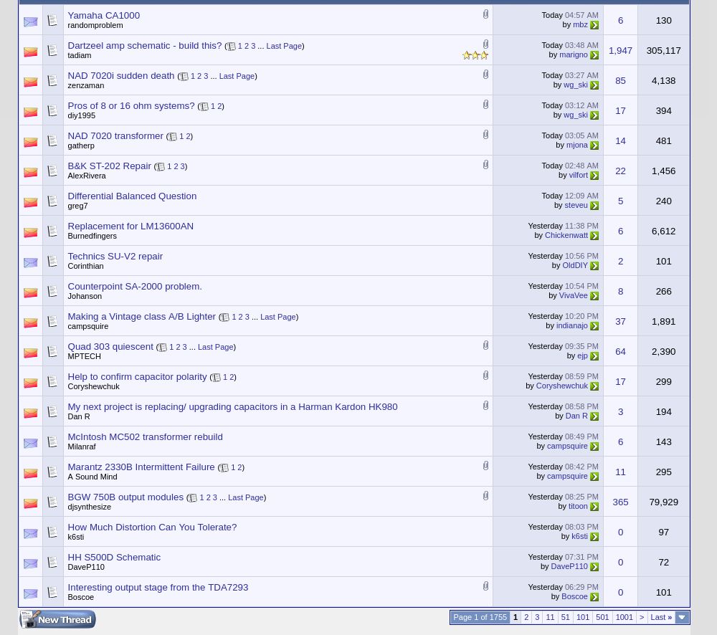Viewport: 717px width, 635px height.
Task: Go to page 11 of thread list
Action: click(550, 617)
